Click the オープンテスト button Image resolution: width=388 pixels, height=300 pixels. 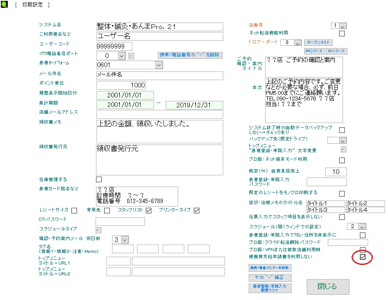(x=318, y=42)
